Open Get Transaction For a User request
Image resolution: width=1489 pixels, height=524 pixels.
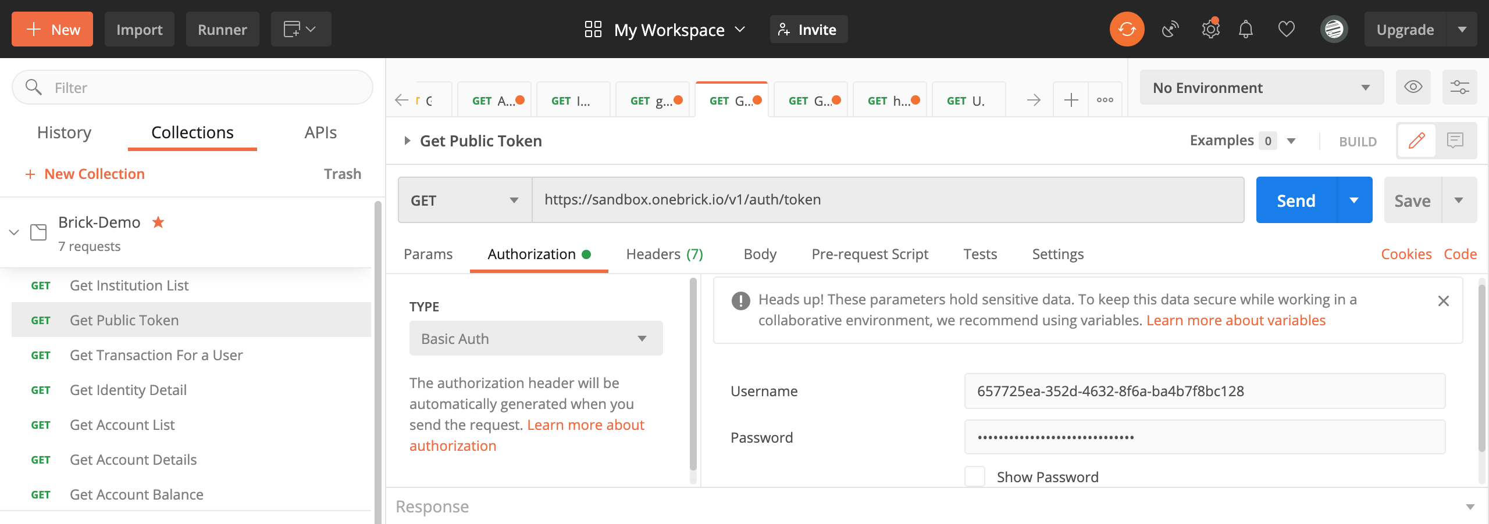pyautogui.click(x=191, y=355)
